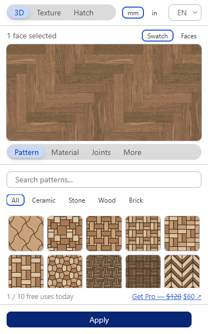The height and width of the screenshot is (334, 208).
Task: Switch to Hatch view mode
Action: click(83, 13)
